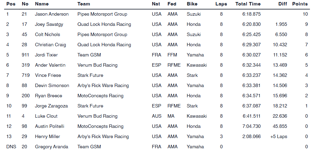Viewport: 314px width, 152px height.
Task: Click the Venum Bud Racing team for Ander Valentin
Action: [x=97, y=65]
